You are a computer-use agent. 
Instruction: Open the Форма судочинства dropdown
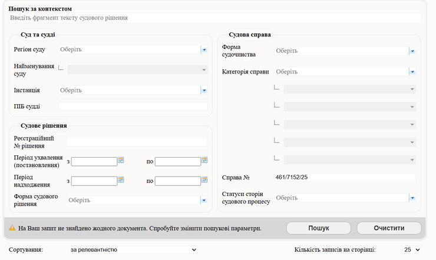[412, 51]
